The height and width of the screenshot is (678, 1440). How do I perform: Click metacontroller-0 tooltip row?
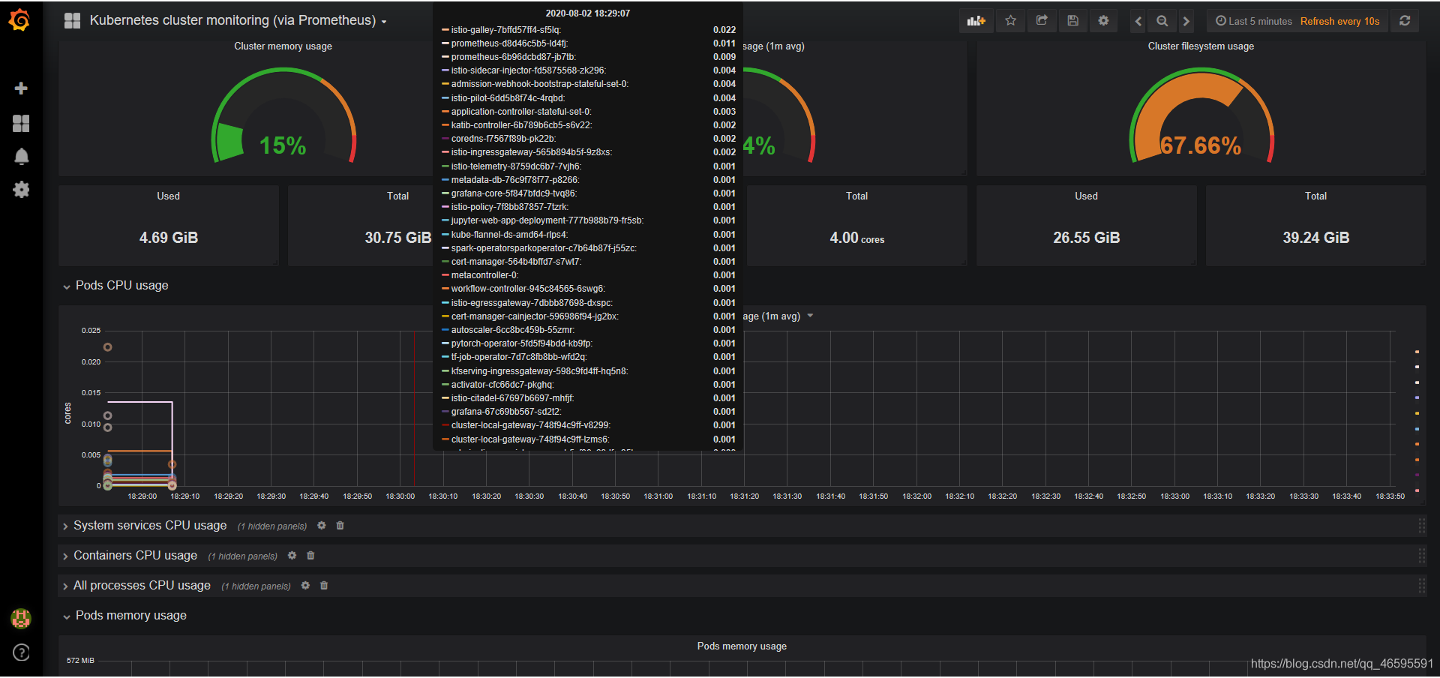point(588,275)
